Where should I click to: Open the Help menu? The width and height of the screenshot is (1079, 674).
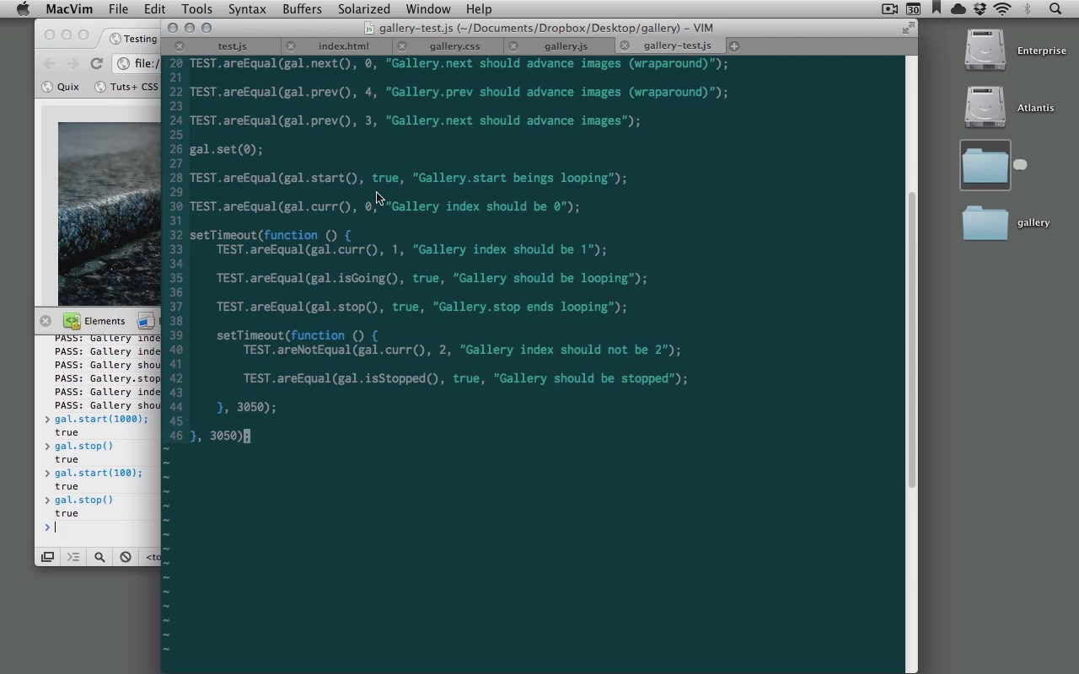point(479,9)
